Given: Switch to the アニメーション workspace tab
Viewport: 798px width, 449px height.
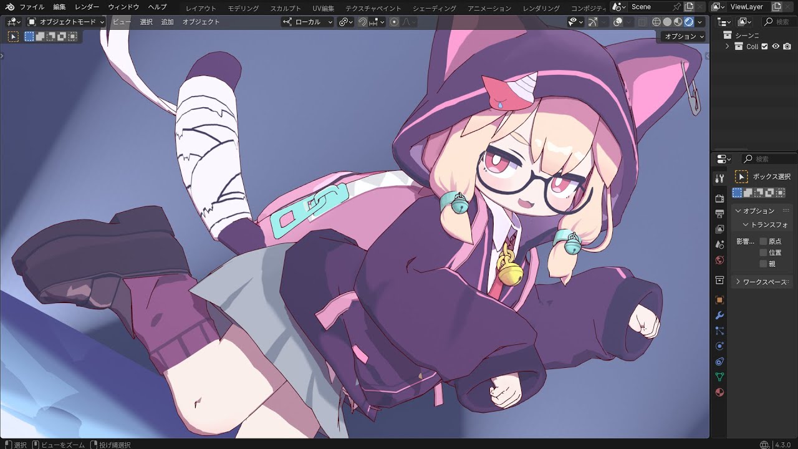Looking at the screenshot, I should click(489, 8).
